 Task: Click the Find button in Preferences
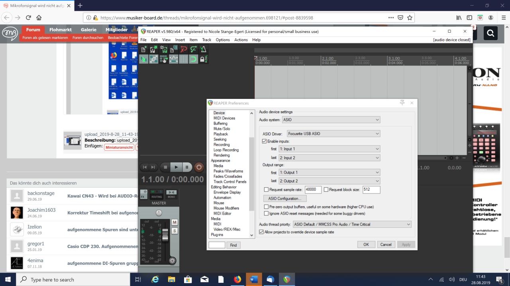(233, 245)
